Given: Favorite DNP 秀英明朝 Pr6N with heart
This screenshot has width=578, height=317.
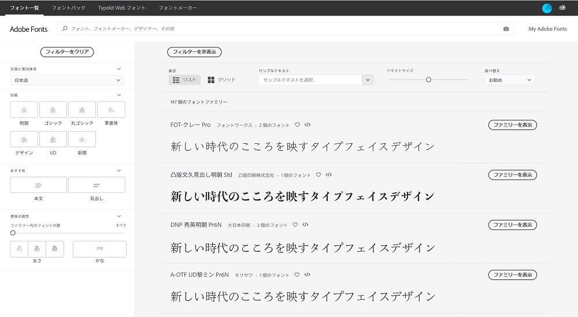Looking at the screenshot, I should click(x=295, y=225).
